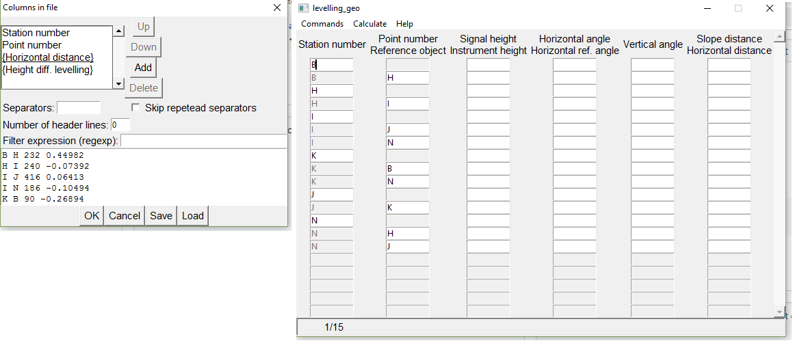Screen dimensions: 793x345
Task: Confirm the dialog with OK
Action: [x=92, y=216]
